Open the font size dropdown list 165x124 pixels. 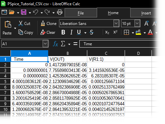pyautogui.click(x=137, y=23)
